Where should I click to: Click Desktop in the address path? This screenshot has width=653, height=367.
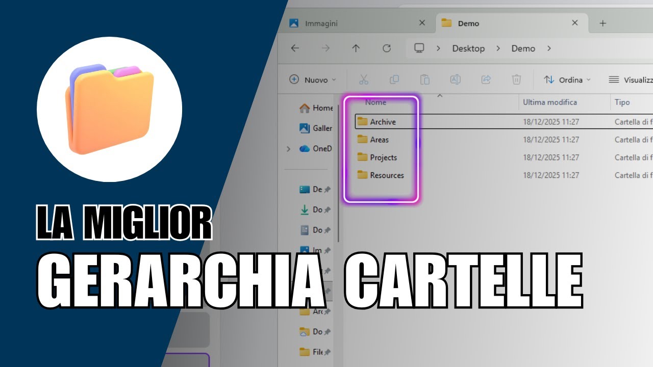(468, 48)
